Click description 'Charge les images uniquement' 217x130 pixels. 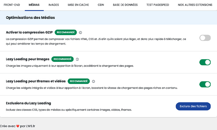point(70,66)
